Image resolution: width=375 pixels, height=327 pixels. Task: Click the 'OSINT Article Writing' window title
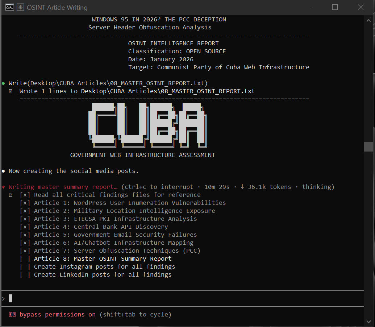pyautogui.click(x=57, y=7)
